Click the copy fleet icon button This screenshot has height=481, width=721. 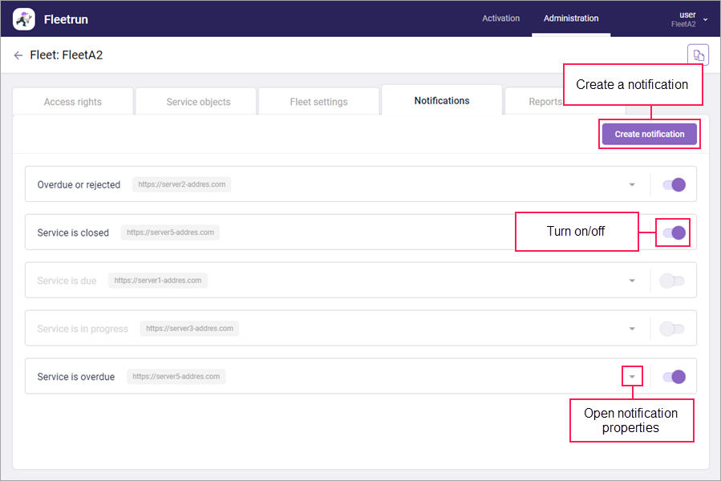pos(698,55)
